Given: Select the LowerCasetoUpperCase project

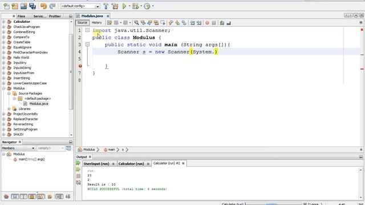Looking at the screenshot, I should (30, 83).
